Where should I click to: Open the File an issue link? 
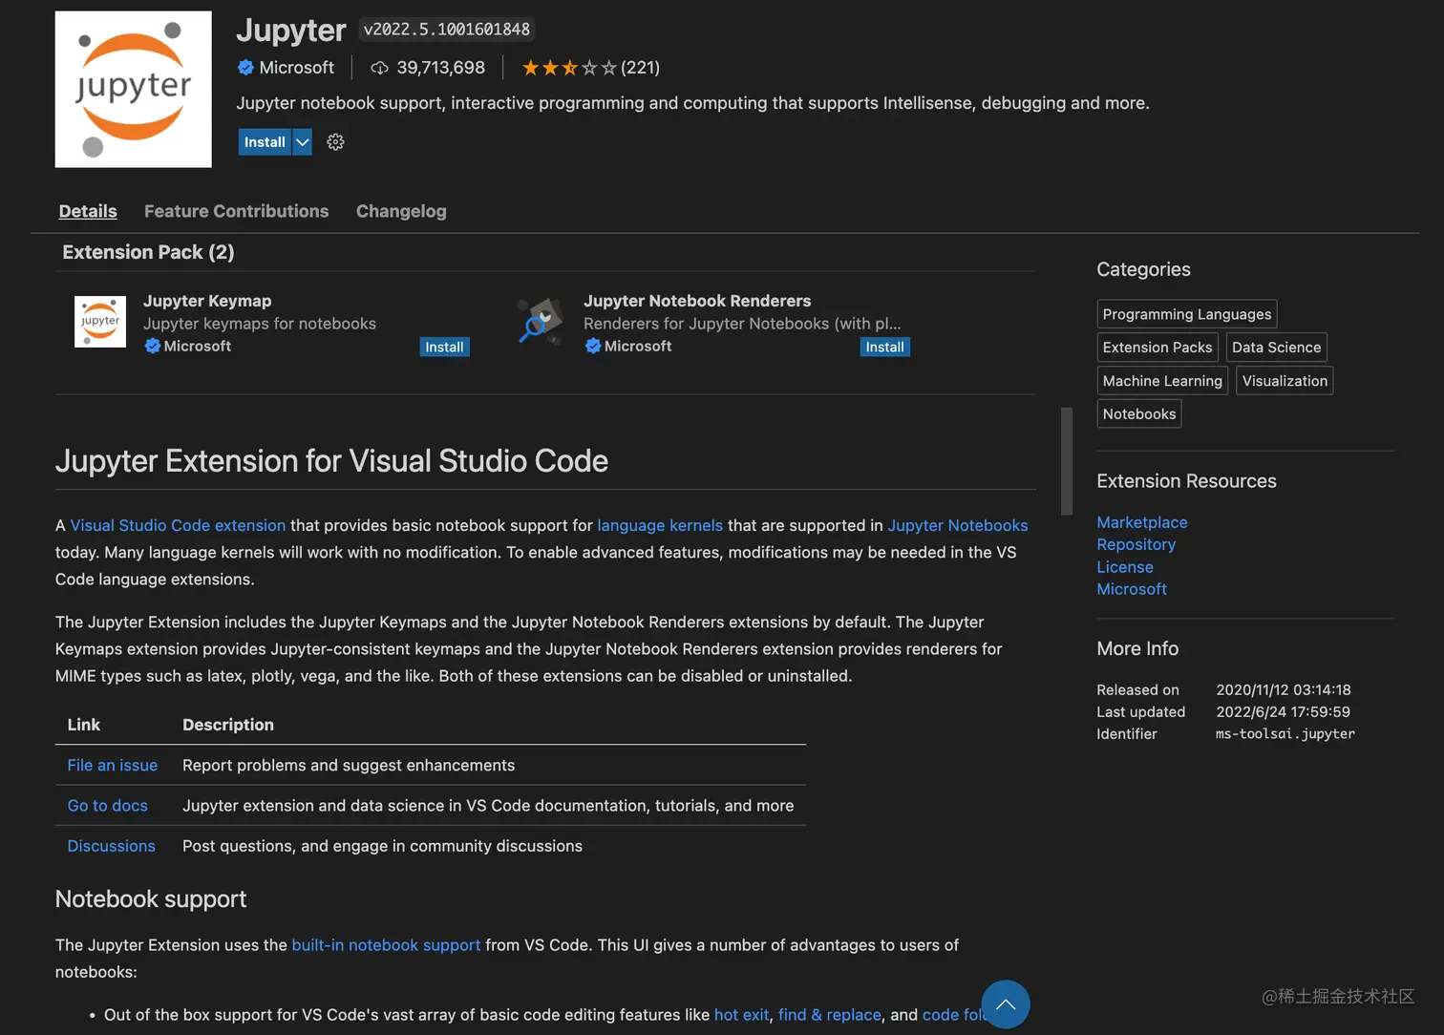click(113, 766)
